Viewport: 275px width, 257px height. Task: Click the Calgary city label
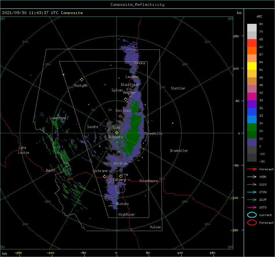click(x=119, y=180)
